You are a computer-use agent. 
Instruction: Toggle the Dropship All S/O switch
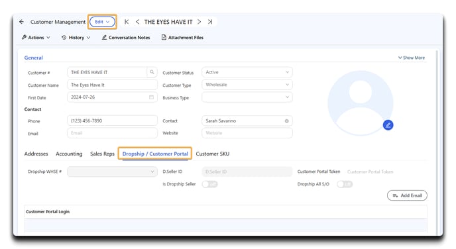pyautogui.click(x=345, y=184)
